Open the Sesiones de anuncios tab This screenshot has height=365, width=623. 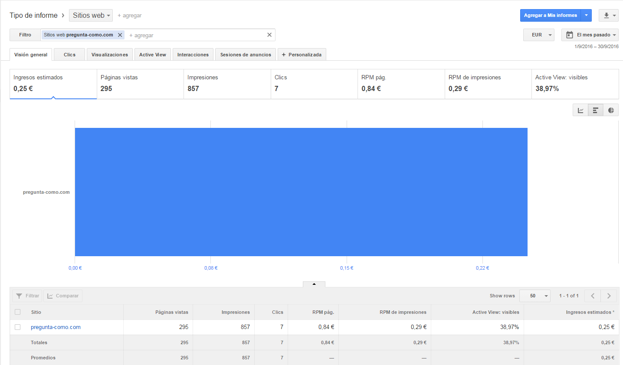click(246, 55)
